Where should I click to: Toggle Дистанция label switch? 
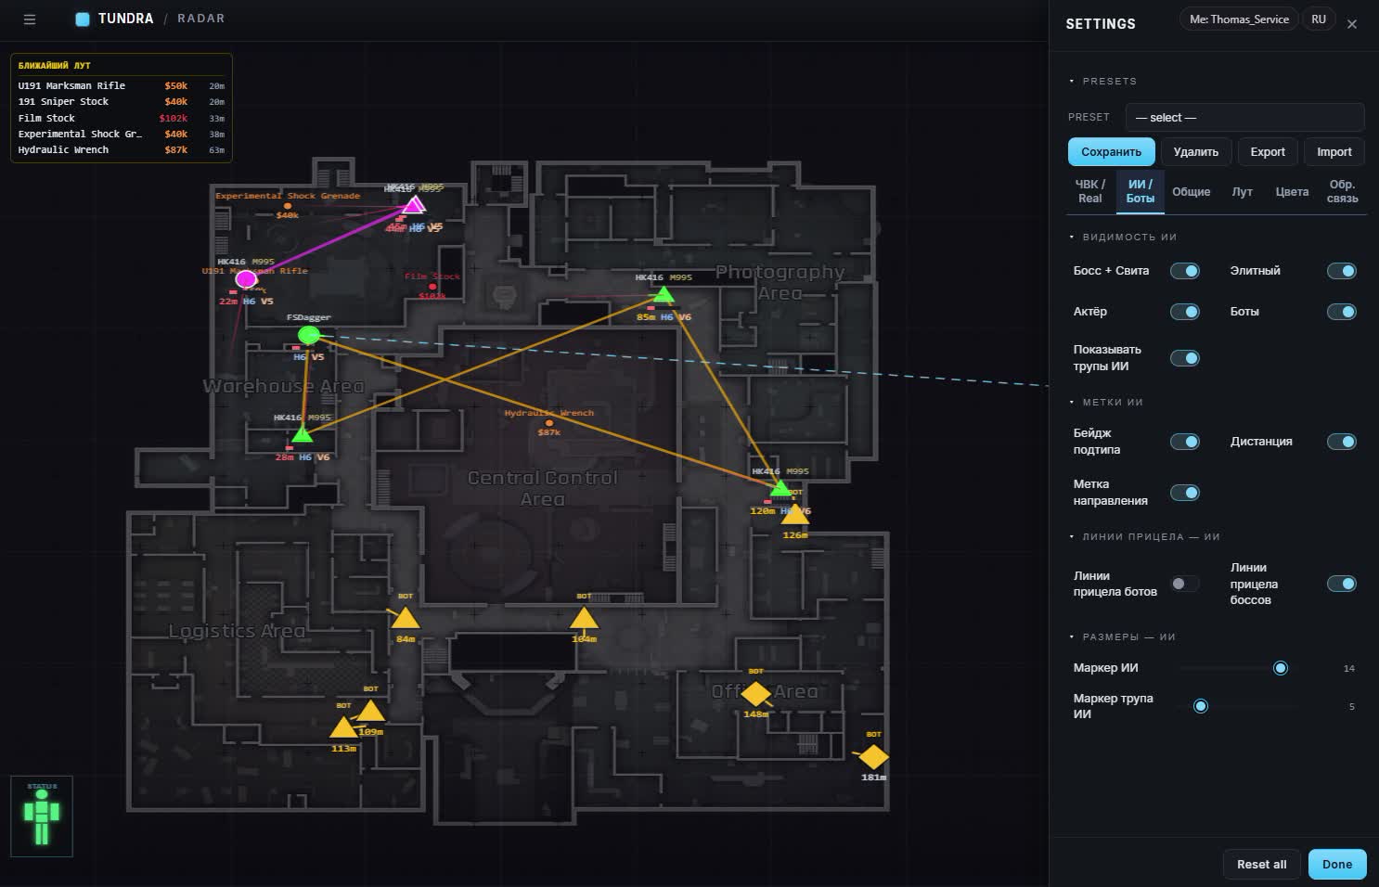click(1342, 442)
